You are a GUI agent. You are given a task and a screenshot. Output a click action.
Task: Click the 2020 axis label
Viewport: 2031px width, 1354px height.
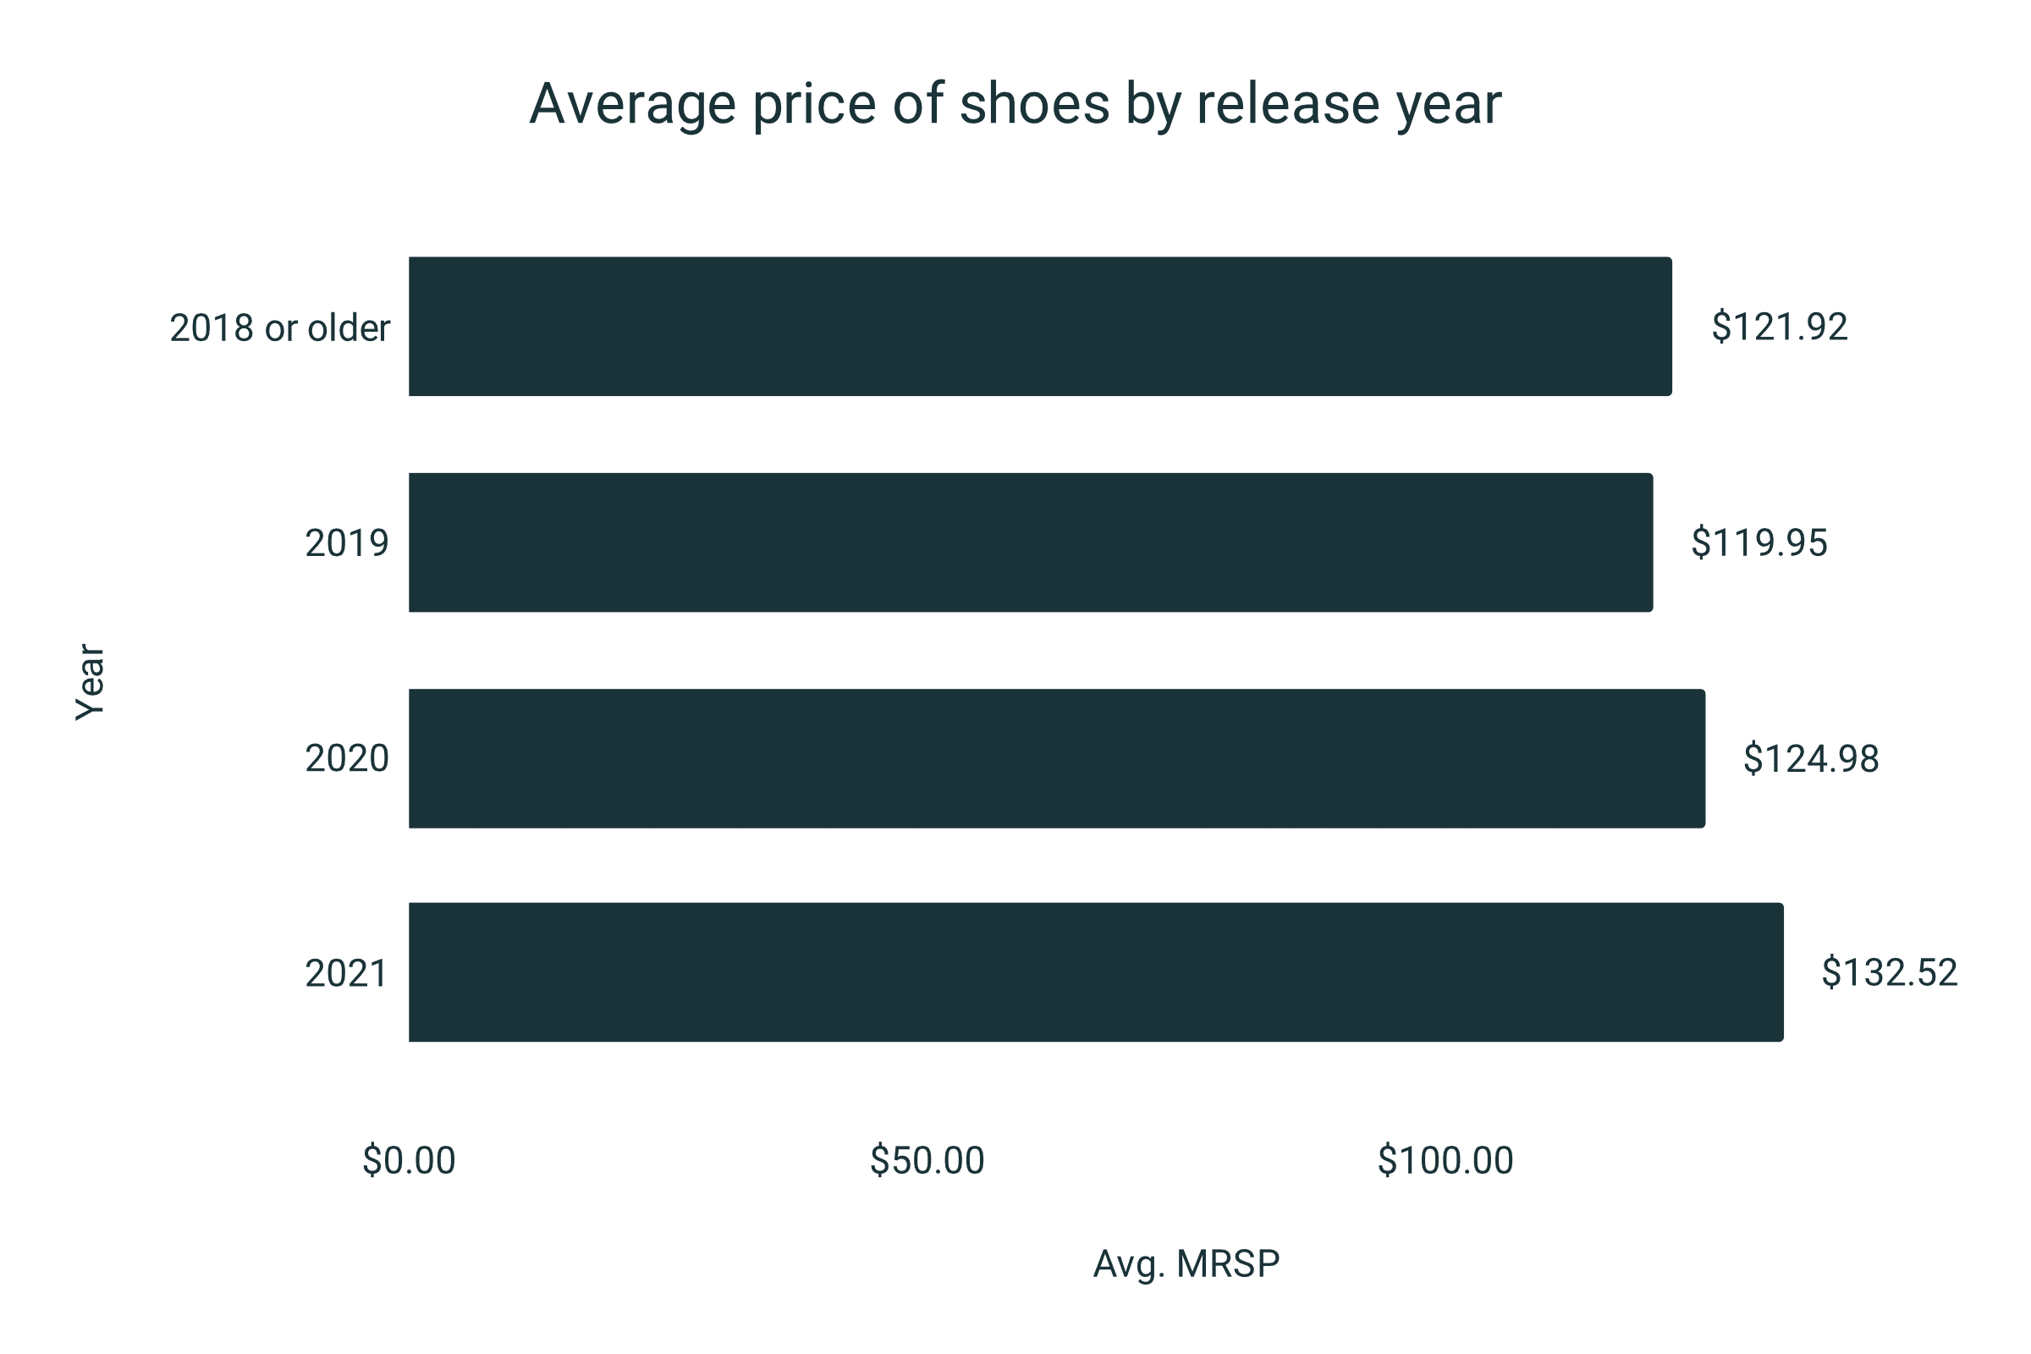tap(347, 758)
